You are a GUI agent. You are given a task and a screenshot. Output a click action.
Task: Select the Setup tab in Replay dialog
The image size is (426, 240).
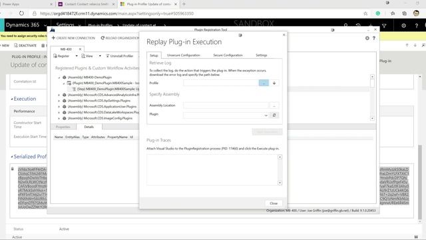[x=154, y=55]
